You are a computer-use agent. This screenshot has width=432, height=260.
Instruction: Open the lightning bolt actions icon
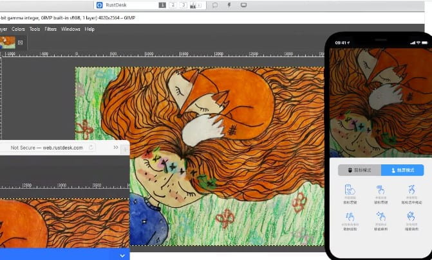229,5
